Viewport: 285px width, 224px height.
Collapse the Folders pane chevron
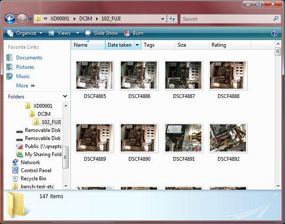point(65,96)
